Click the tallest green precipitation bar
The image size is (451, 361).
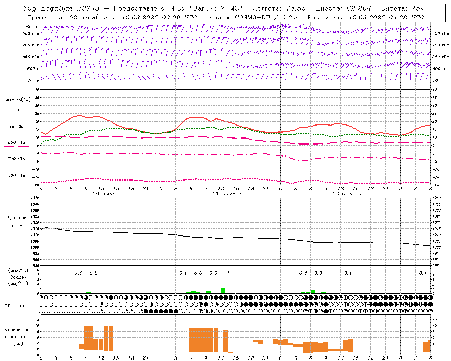223,290
